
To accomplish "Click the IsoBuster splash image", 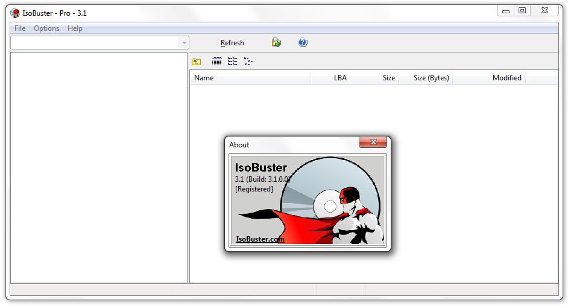I will (x=308, y=200).
